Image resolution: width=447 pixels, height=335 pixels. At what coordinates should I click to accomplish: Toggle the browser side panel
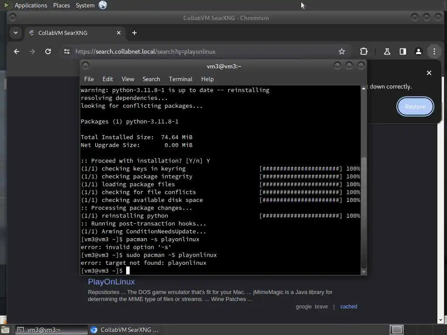402,51
